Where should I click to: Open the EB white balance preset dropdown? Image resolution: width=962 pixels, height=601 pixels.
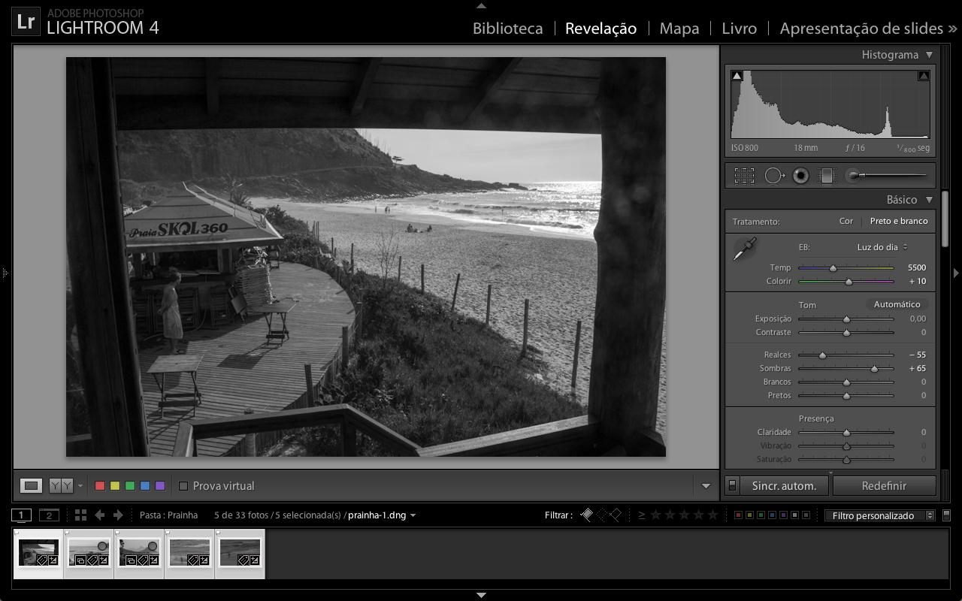[882, 247]
